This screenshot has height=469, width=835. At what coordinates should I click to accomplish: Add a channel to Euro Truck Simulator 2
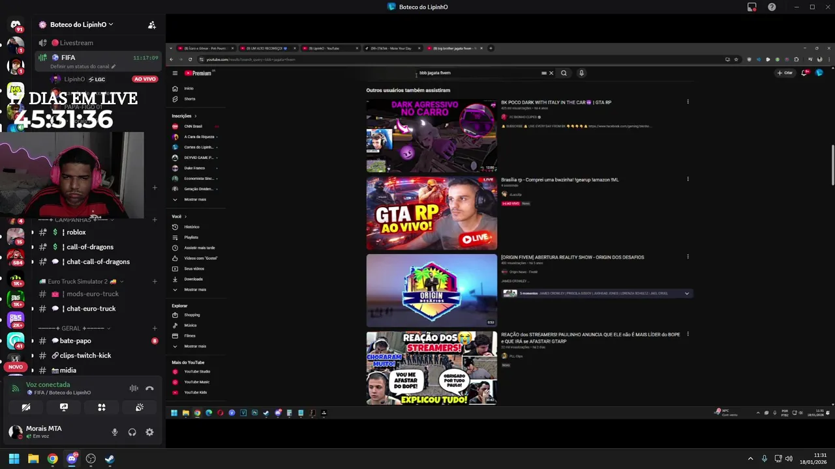coord(155,281)
